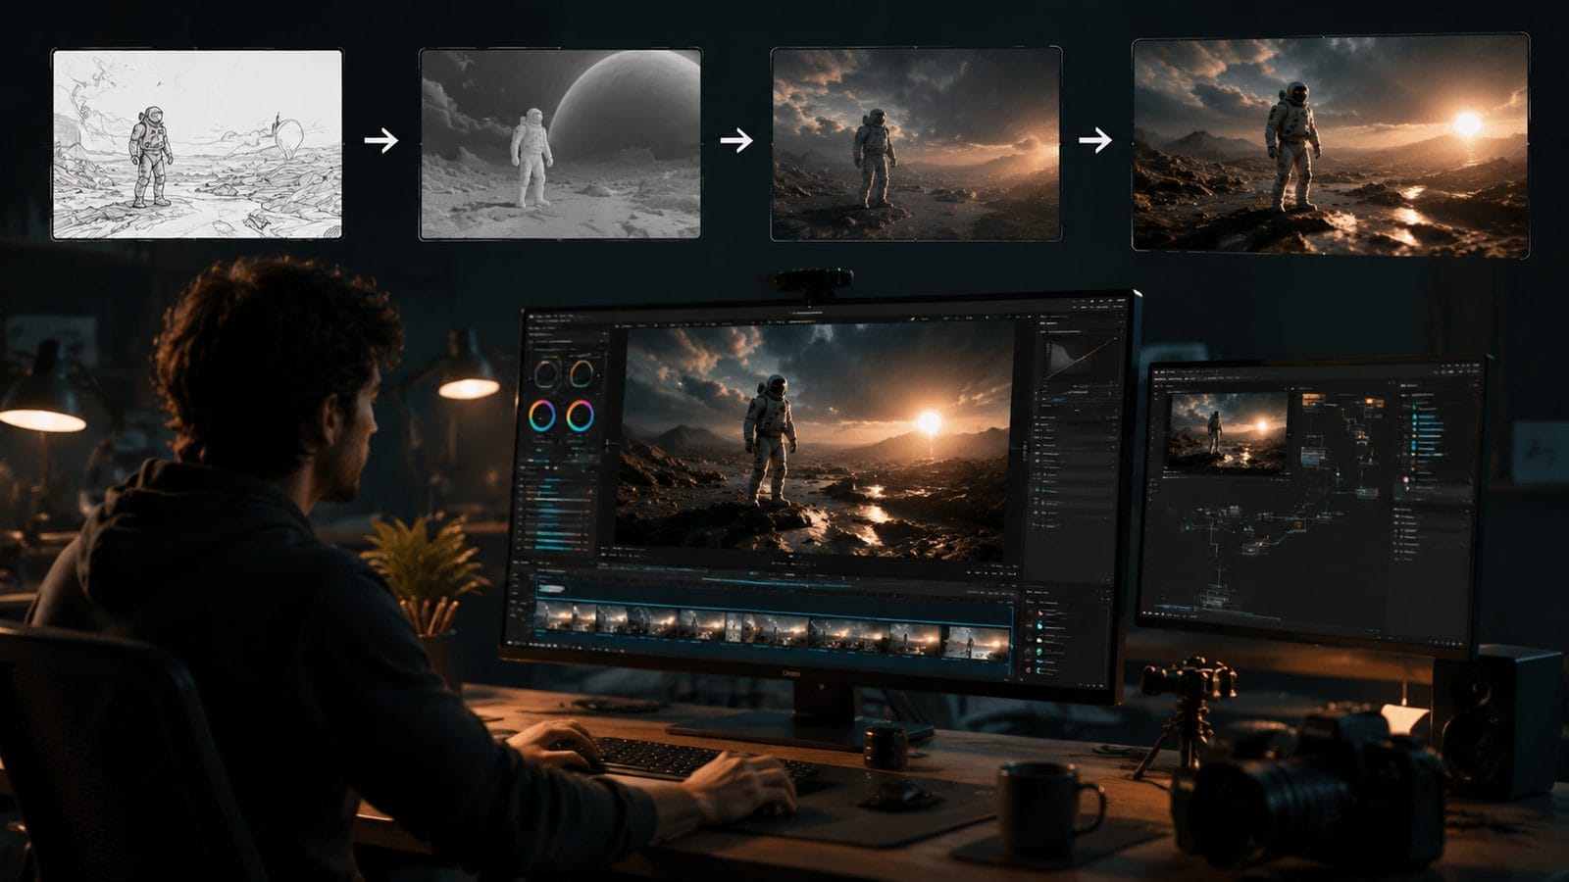Adjust the upper-left dim color wheel on the main monitor

click(546, 373)
